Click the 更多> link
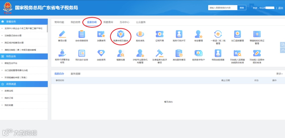285x138 pixels. click(x=279, y=74)
